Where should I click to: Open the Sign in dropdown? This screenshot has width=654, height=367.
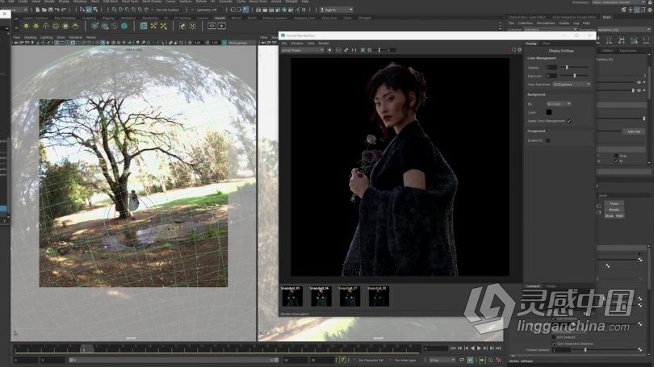coord(337,10)
